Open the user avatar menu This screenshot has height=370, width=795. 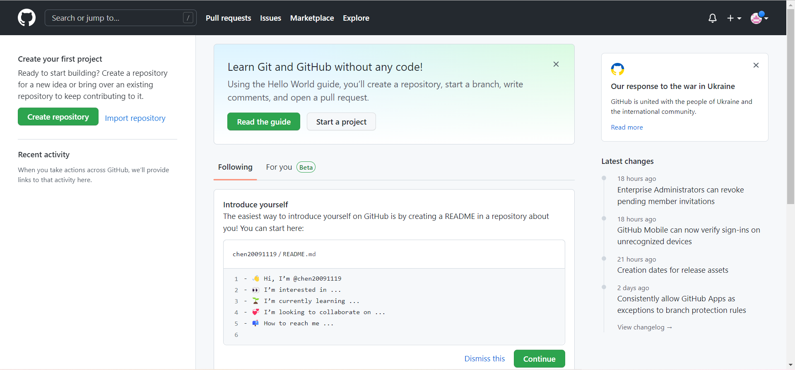tap(759, 18)
